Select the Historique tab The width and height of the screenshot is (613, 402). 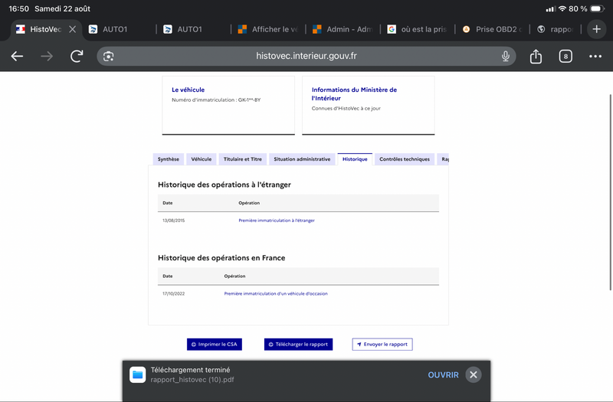coord(355,159)
